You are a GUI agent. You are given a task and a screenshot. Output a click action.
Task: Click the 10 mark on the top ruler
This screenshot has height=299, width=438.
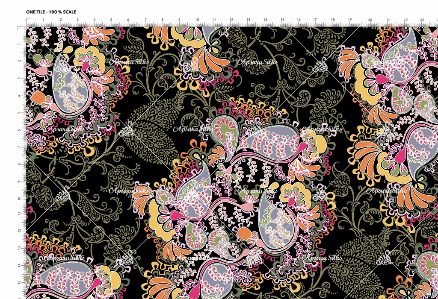(197, 20)
